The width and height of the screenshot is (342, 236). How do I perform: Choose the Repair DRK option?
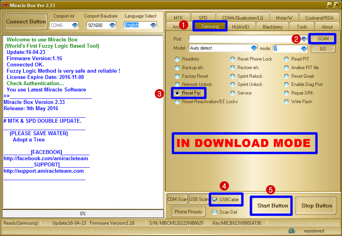point(286,93)
